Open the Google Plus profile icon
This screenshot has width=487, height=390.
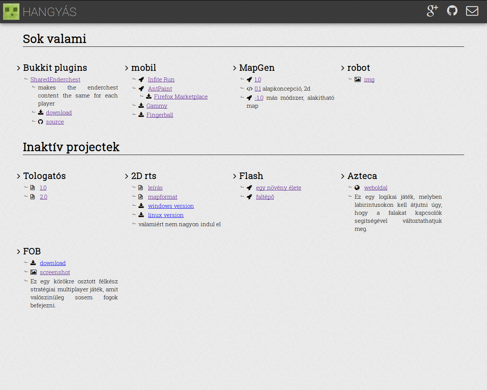click(x=432, y=11)
